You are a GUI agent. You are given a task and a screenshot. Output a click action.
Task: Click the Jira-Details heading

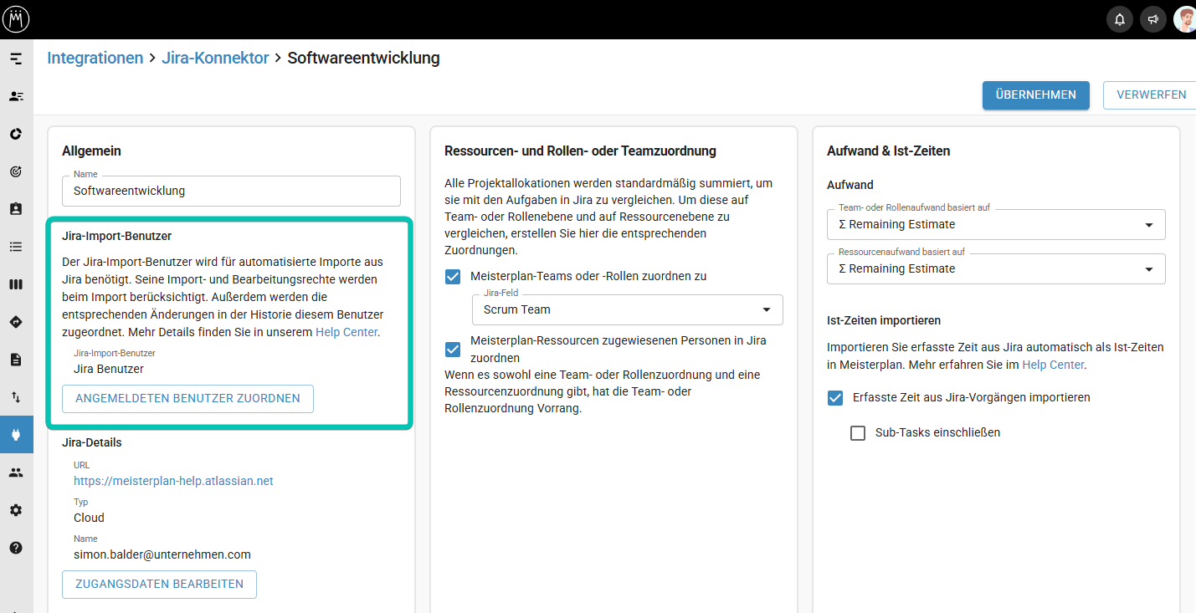[92, 442]
